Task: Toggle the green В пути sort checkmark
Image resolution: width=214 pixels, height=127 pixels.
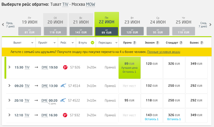Action: point(92,43)
